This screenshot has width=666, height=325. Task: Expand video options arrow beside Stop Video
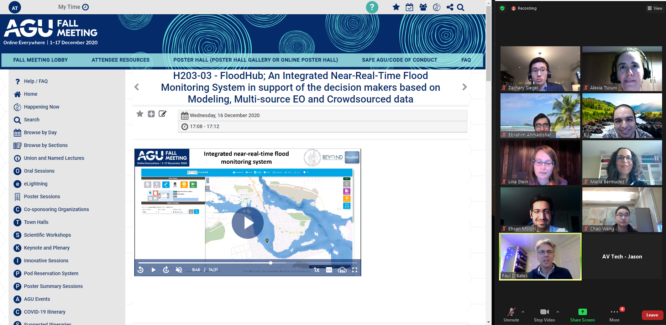pos(558,312)
